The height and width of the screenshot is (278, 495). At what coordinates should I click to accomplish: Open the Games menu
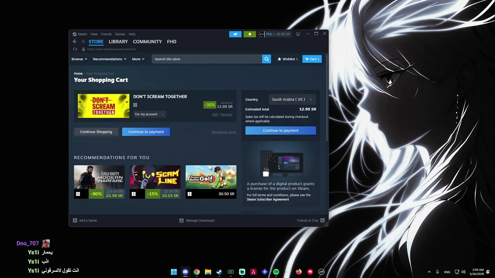(x=120, y=34)
